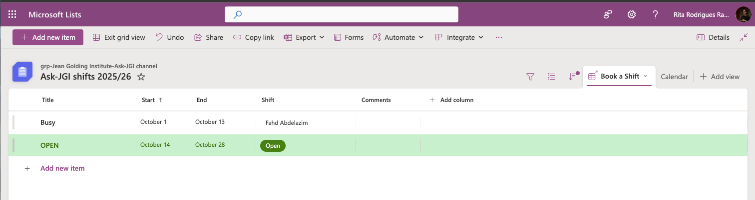Open the app launcher waffle icon
Image resolution: width=755 pixels, height=200 pixels.
point(12,14)
